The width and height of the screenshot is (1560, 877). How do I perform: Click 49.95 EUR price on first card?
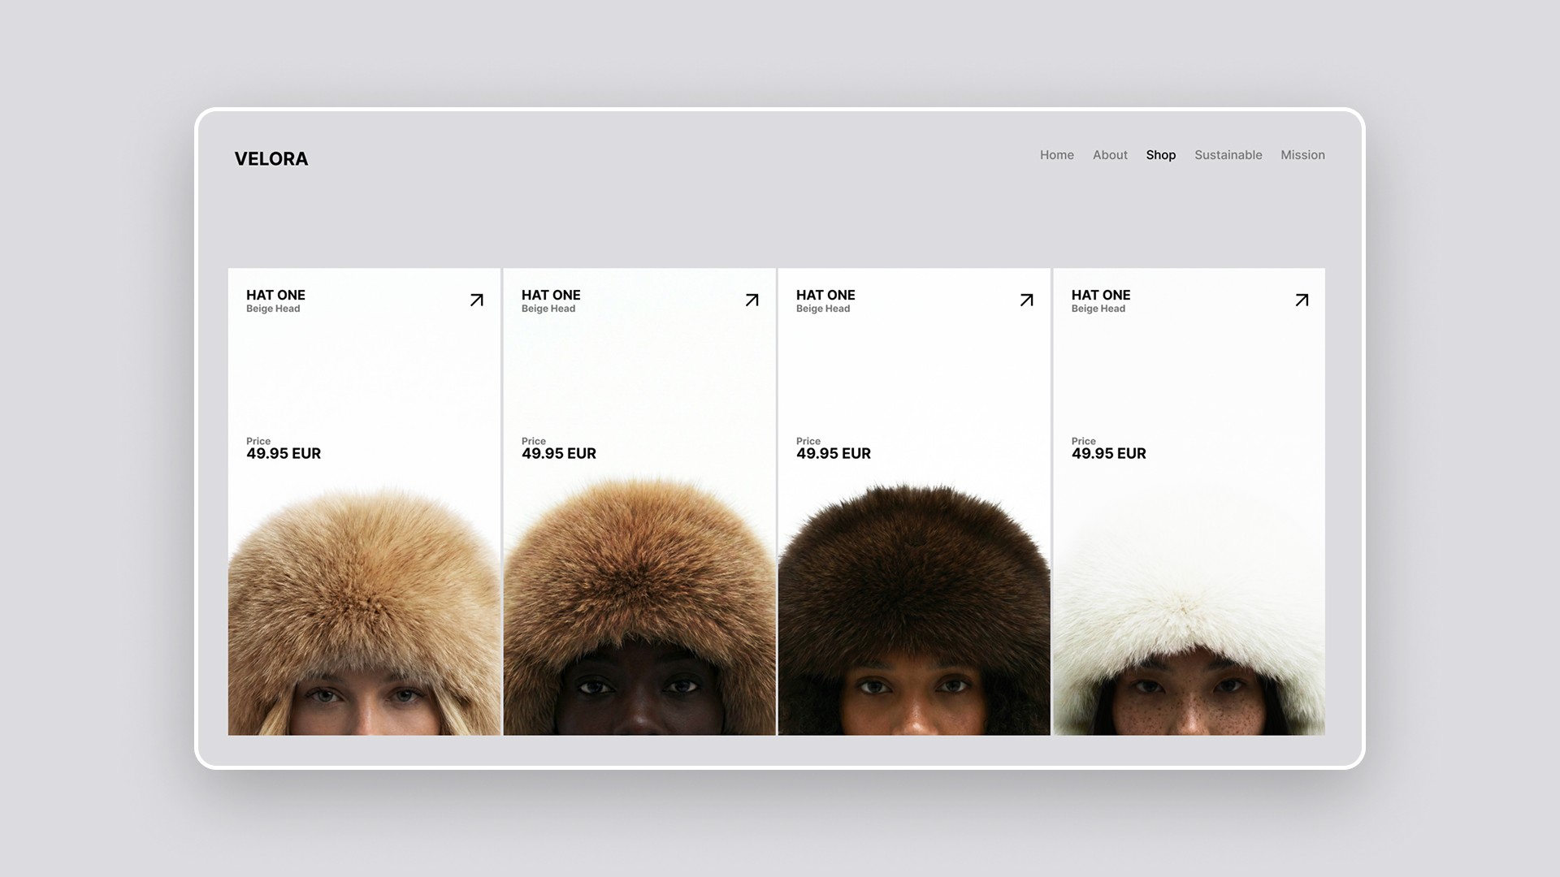[x=284, y=454]
